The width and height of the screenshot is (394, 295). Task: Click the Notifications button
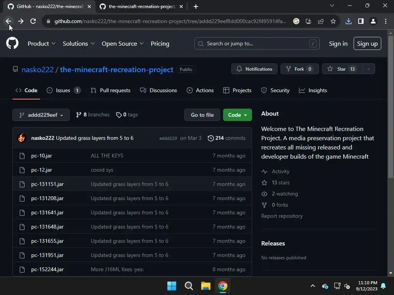tap(254, 69)
